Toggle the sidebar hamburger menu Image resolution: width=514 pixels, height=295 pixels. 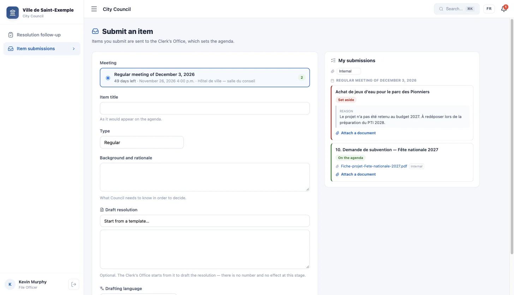94,9
